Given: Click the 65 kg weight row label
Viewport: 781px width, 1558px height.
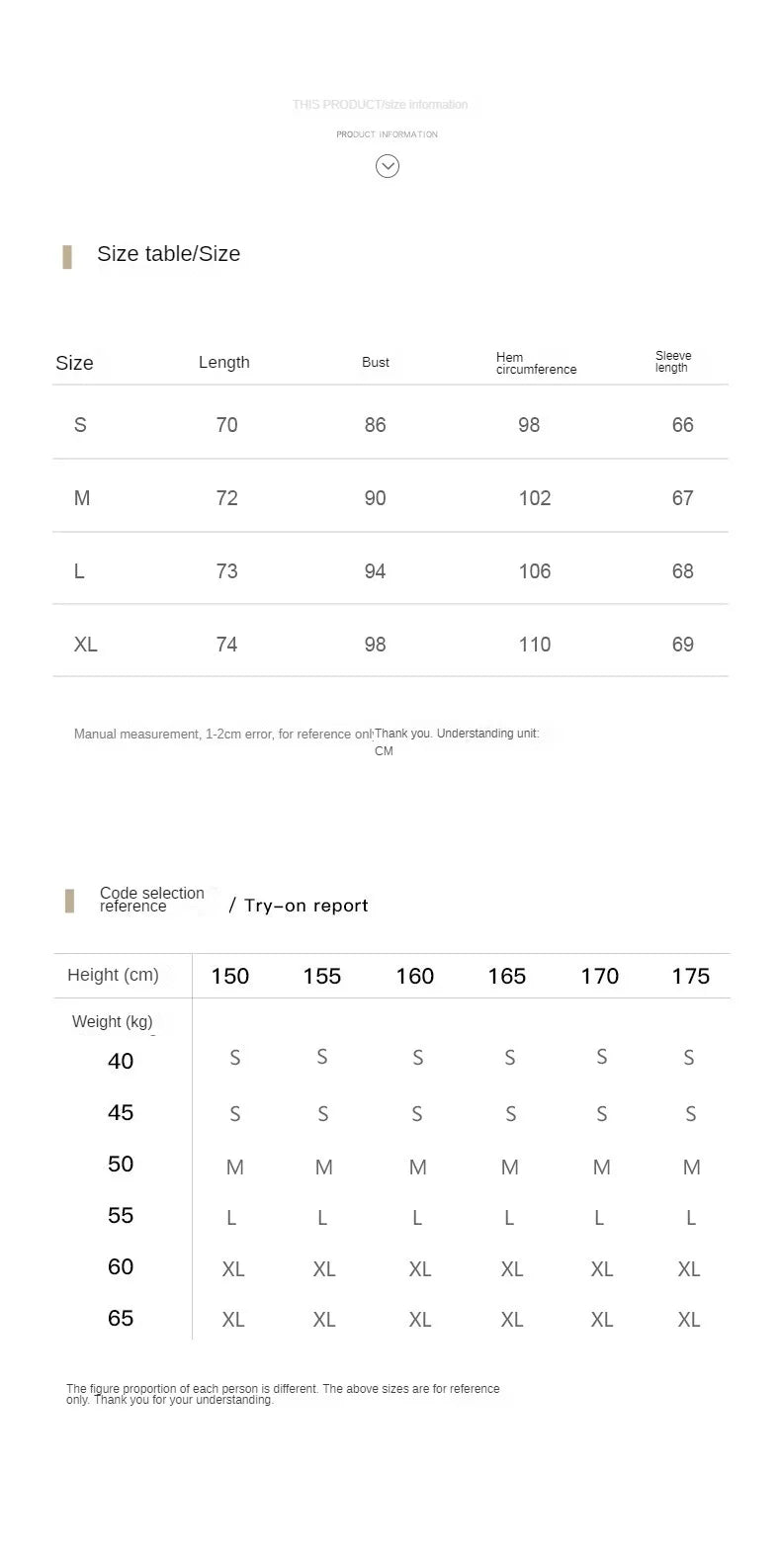Looking at the screenshot, I should [x=121, y=1319].
